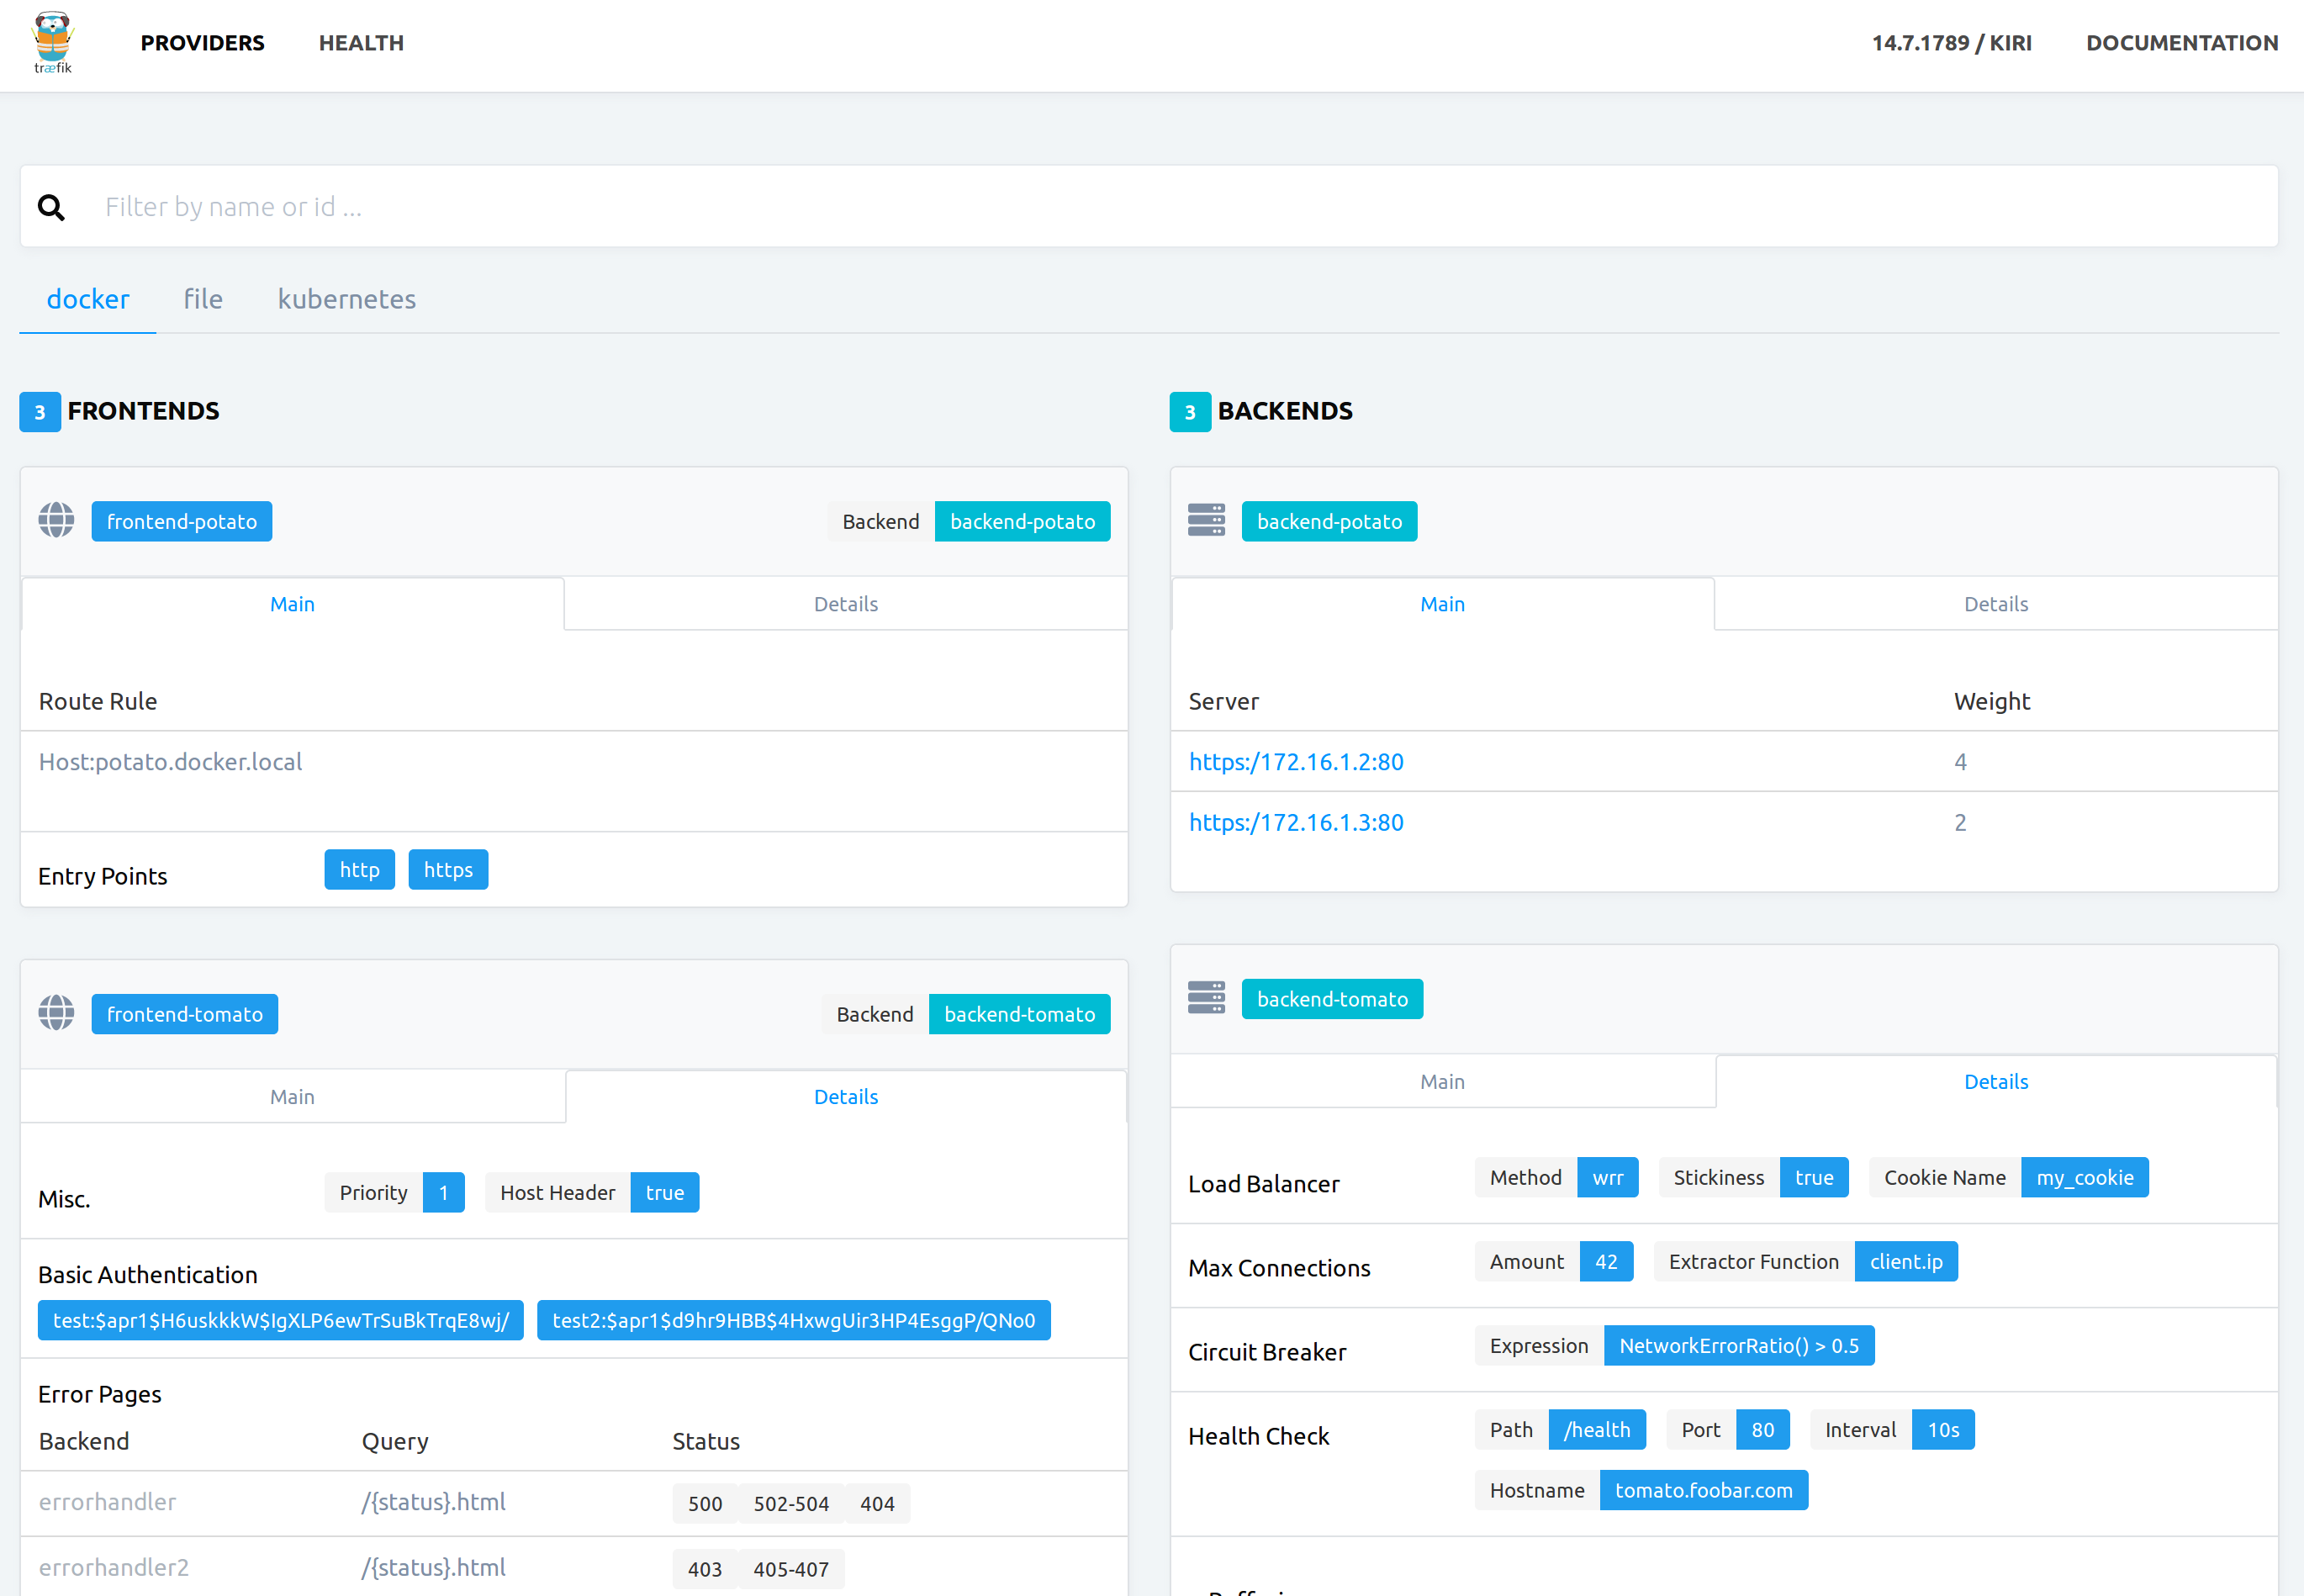The height and width of the screenshot is (1596, 2304).
Task: Switch to the kubernetes provider tab
Action: [346, 298]
